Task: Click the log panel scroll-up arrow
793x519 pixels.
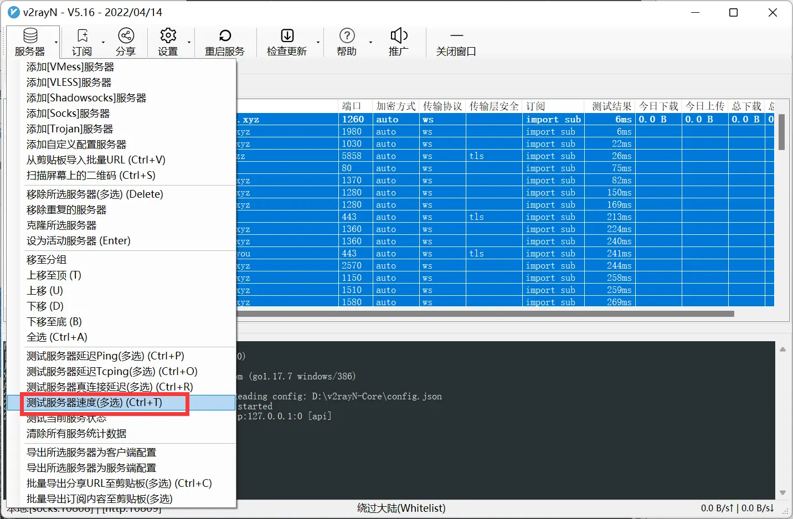Action: click(x=782, y=349)
